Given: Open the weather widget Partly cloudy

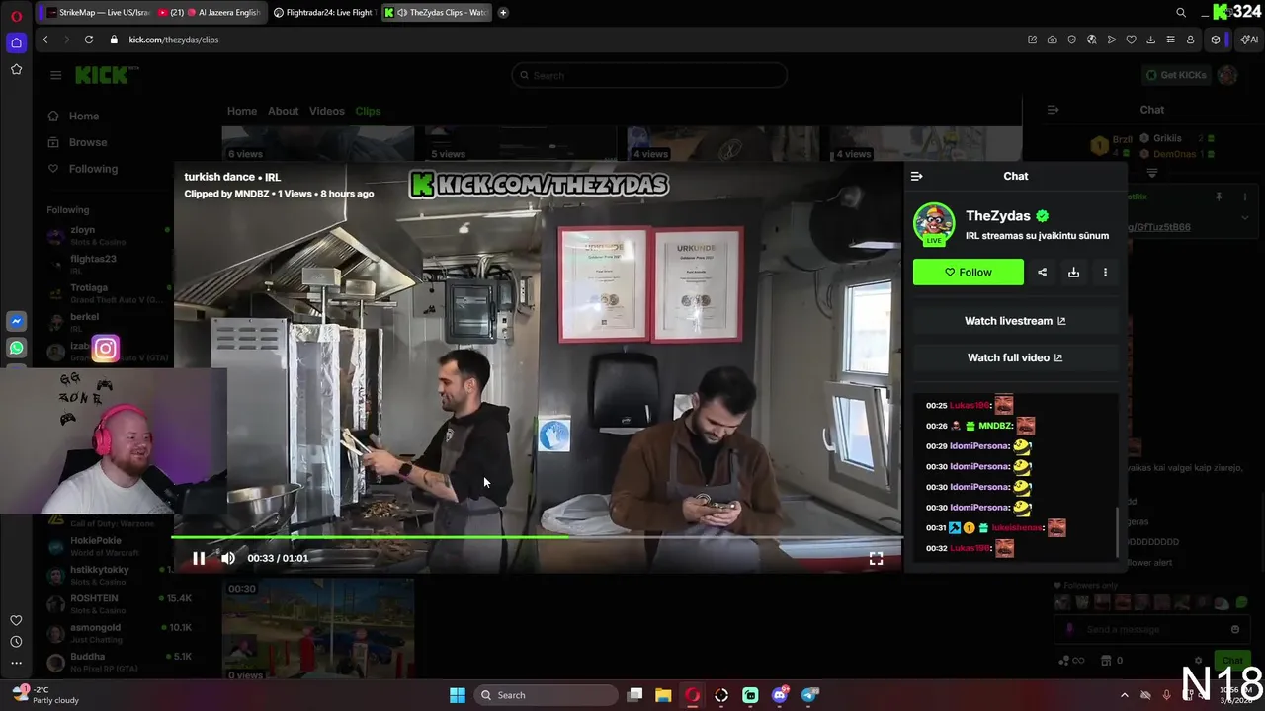Looking at the screenshot, I should [x=44, y=695].
